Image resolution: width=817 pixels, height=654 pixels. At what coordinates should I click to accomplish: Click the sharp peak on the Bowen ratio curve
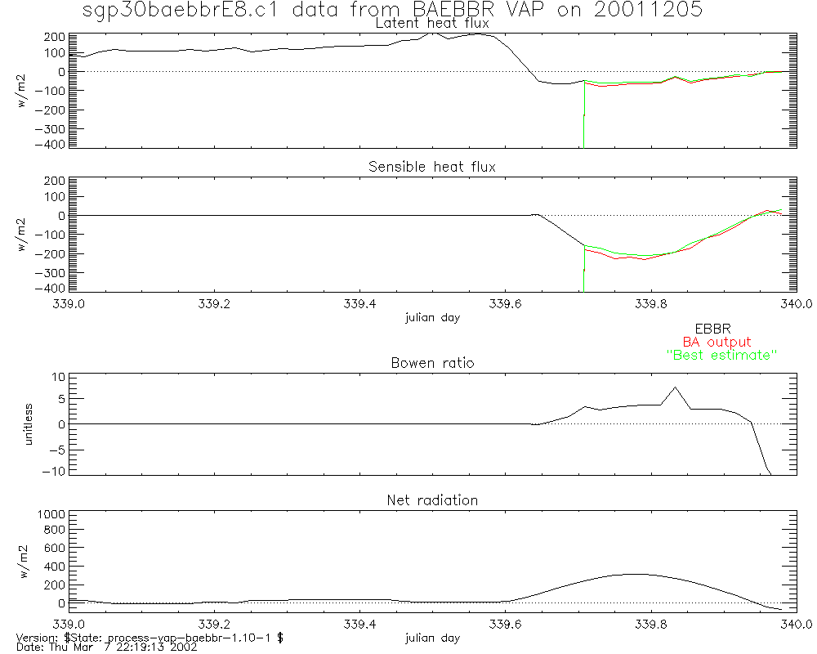click(675, 387)
